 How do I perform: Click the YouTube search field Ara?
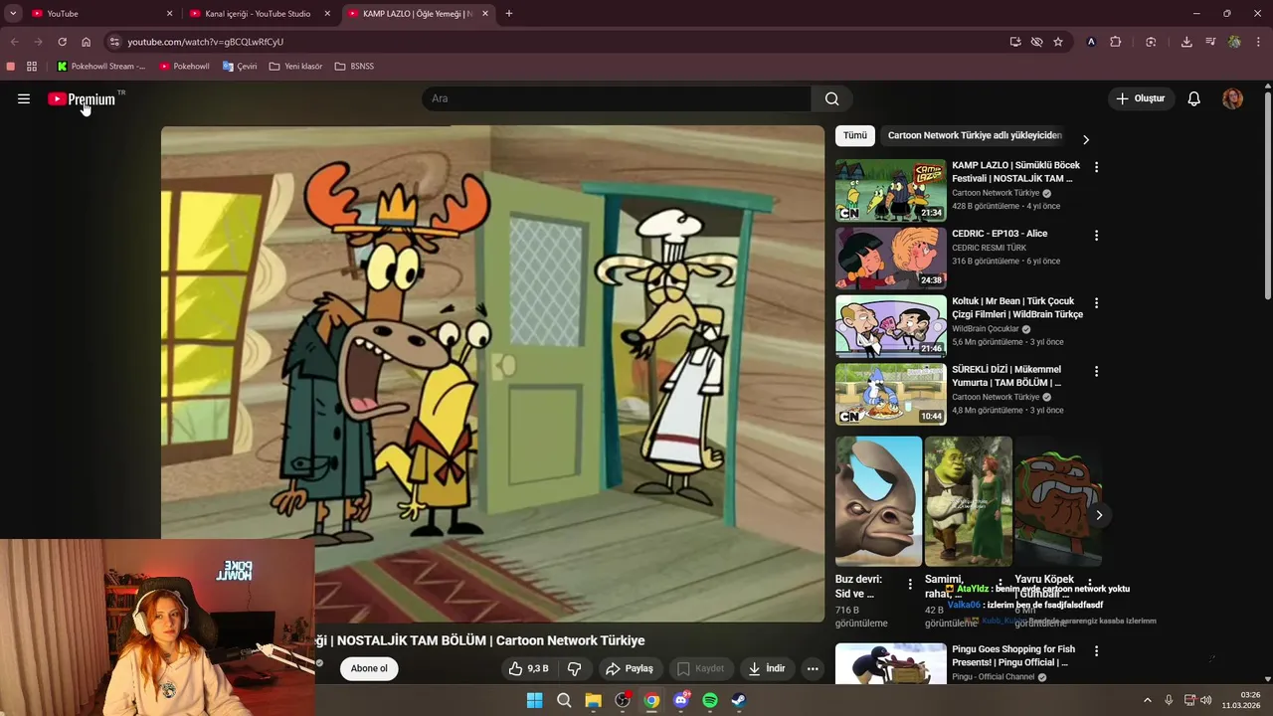coord(617,98)
